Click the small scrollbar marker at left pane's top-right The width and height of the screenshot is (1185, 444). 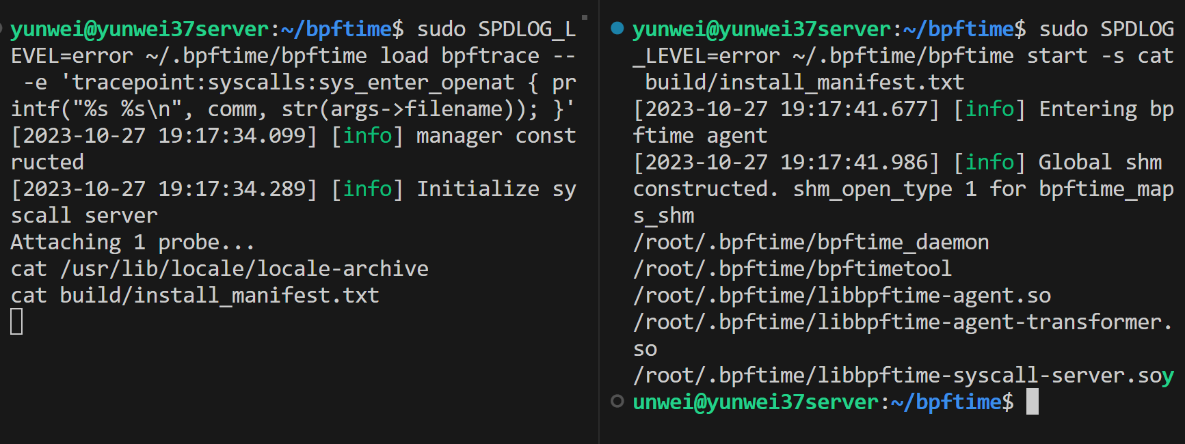(584, 17)
